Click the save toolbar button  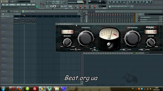click(133, 2)
